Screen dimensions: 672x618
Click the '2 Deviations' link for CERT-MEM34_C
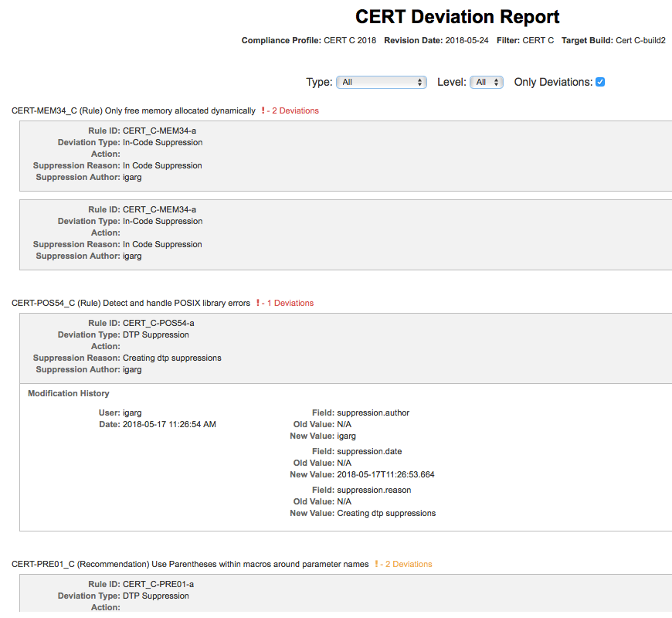(295, 110)
